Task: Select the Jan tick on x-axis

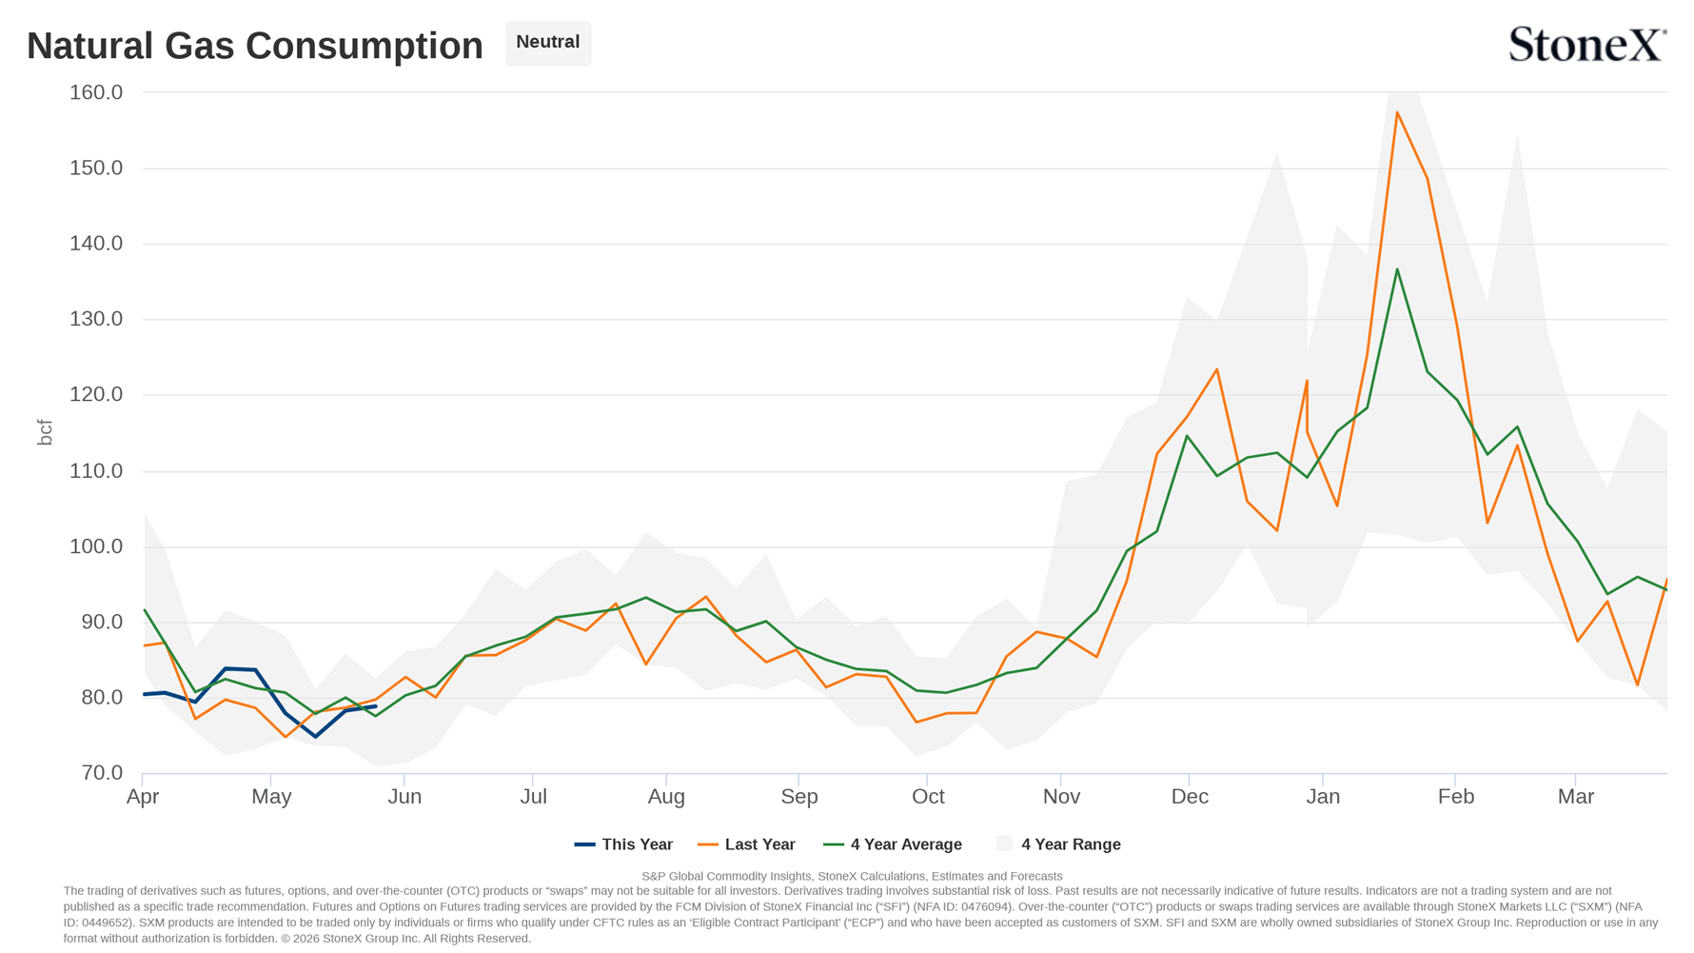Action: (x=1322, y=797)
